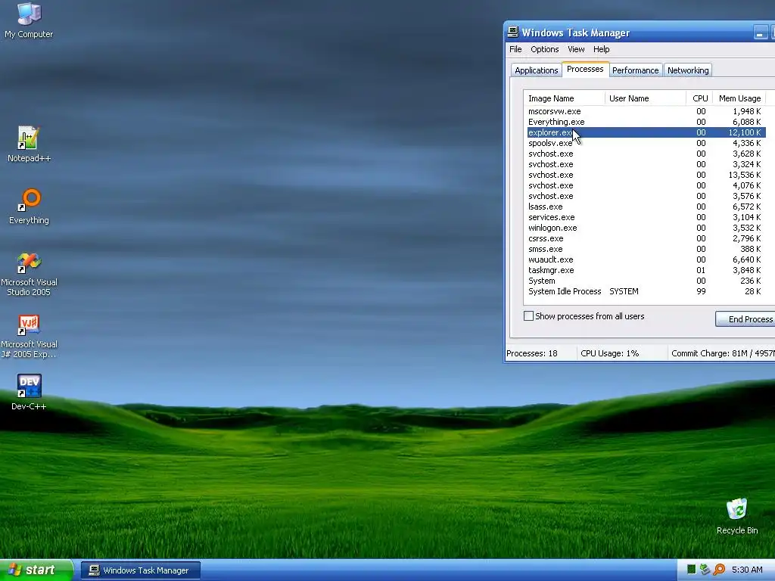Select the mscorsvw.exe process
This screenshot has width=775, height=581.
[645, 111]
